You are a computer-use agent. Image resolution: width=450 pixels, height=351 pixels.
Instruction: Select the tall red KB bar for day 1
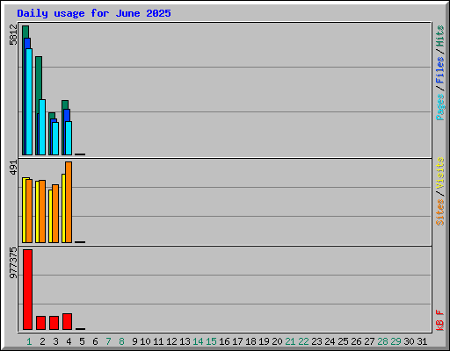pos(28,290)
